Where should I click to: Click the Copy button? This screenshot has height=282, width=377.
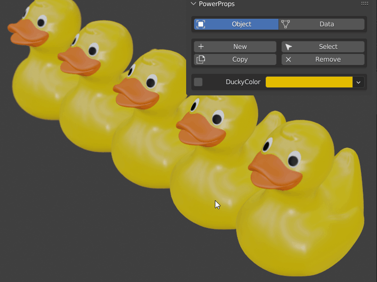click(235, 59)
